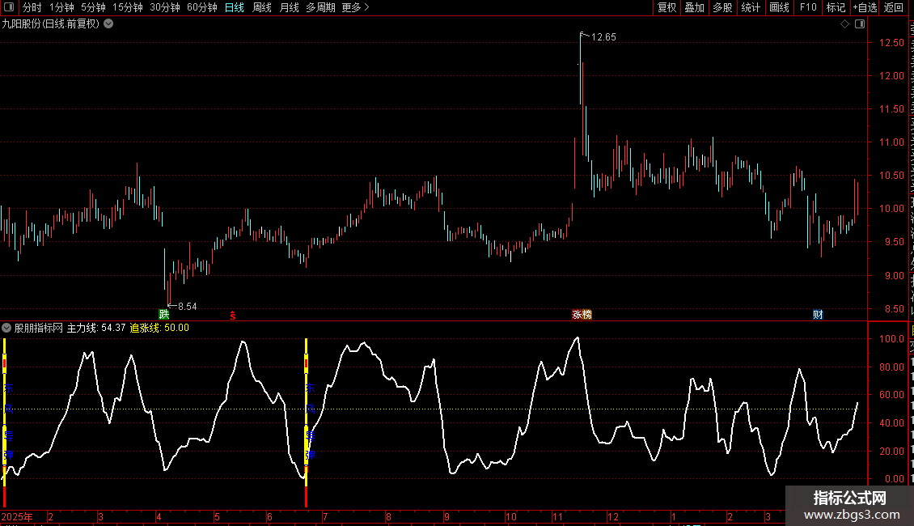Add stock via +自选 button
Image resolution: width=914 pixels, height=526 pixels.
coord(865,7)
